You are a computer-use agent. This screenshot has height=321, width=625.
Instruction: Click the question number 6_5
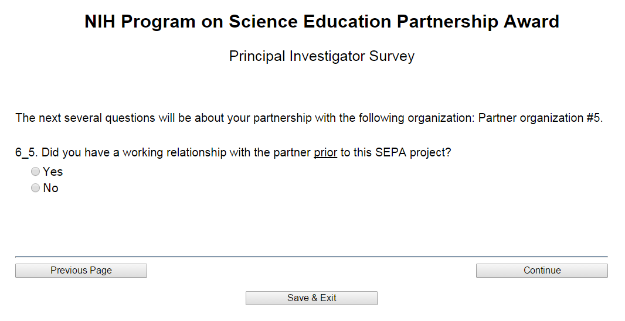(x=26, y=152)
